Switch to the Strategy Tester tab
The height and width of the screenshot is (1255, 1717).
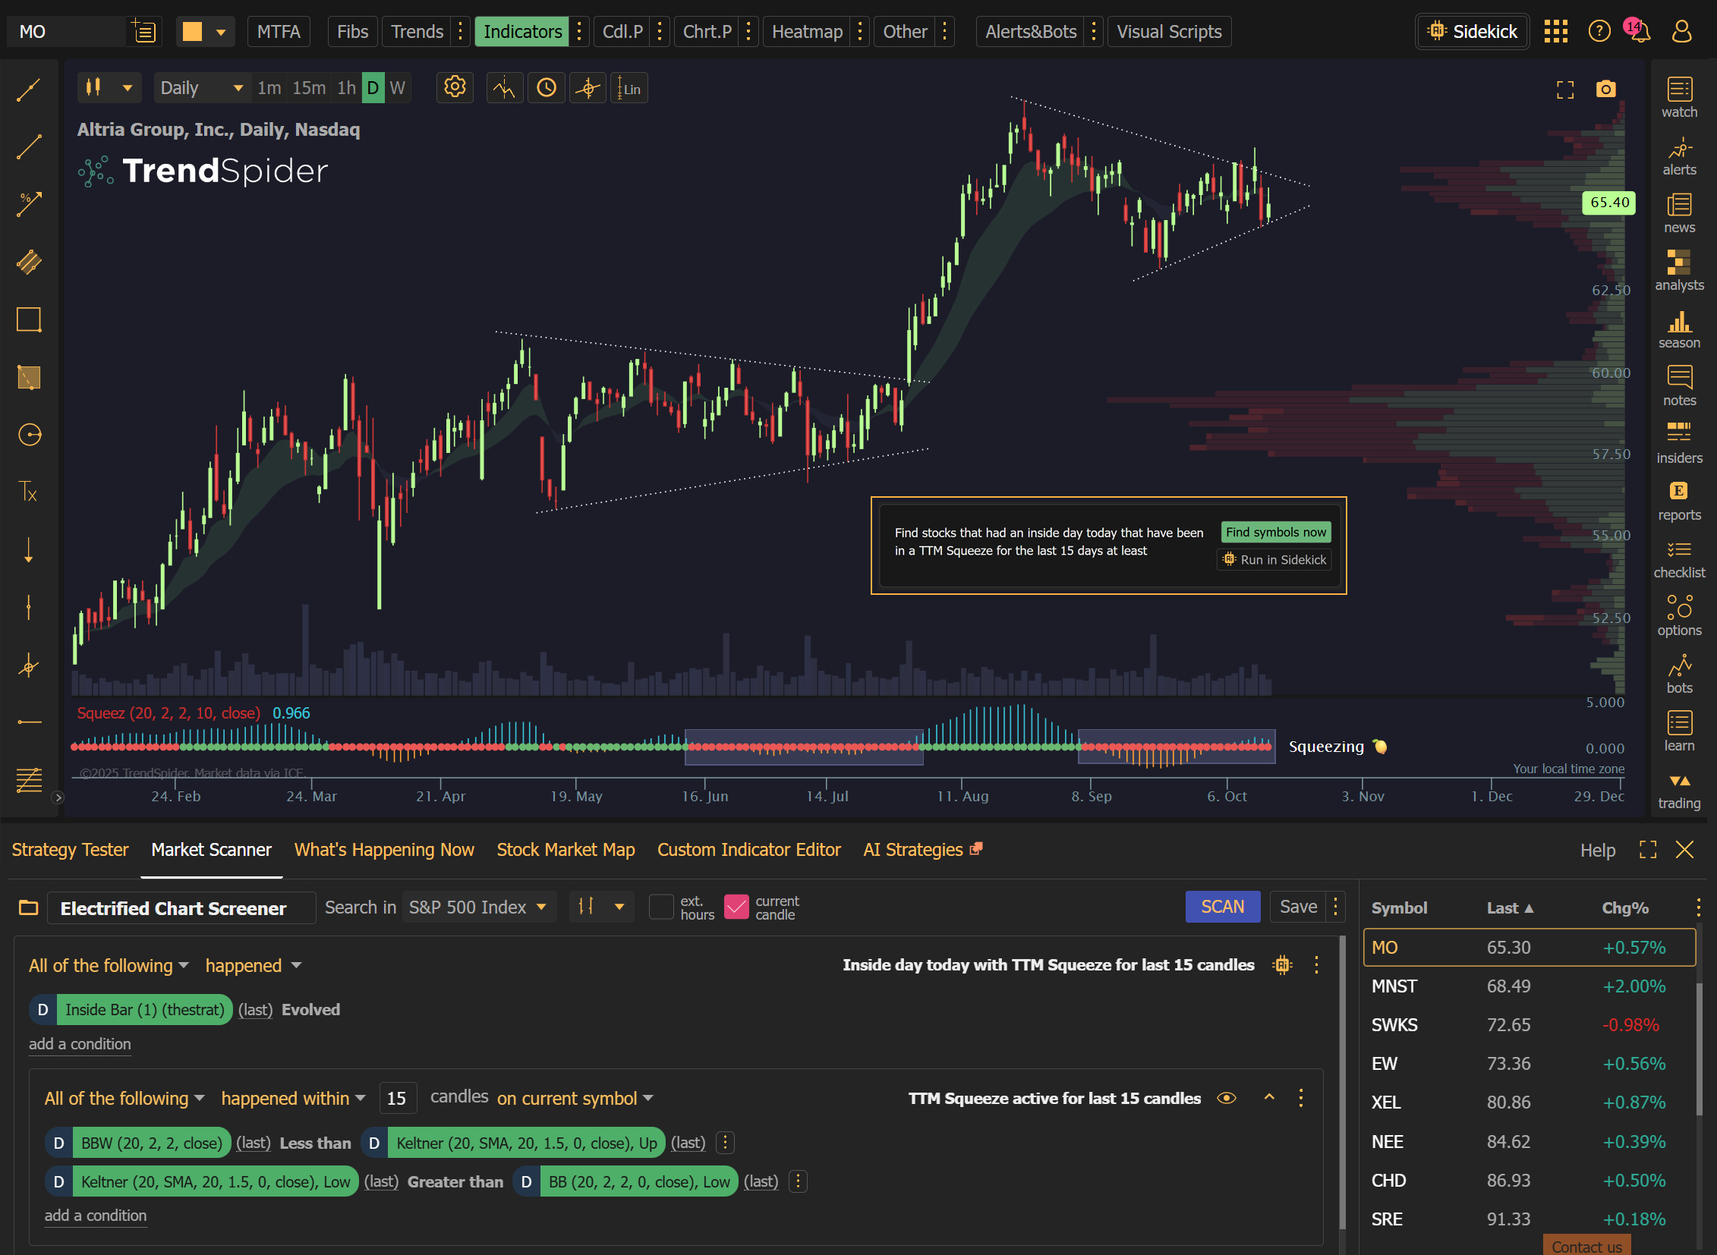coord(70,849)
